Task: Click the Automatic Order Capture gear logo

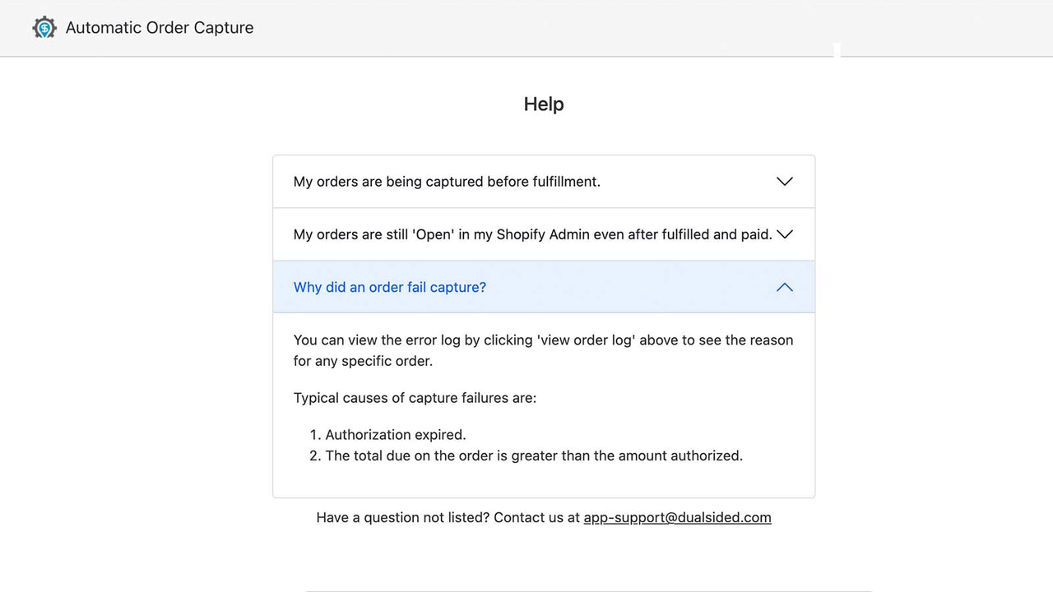Action: click(x=44, y=27)
